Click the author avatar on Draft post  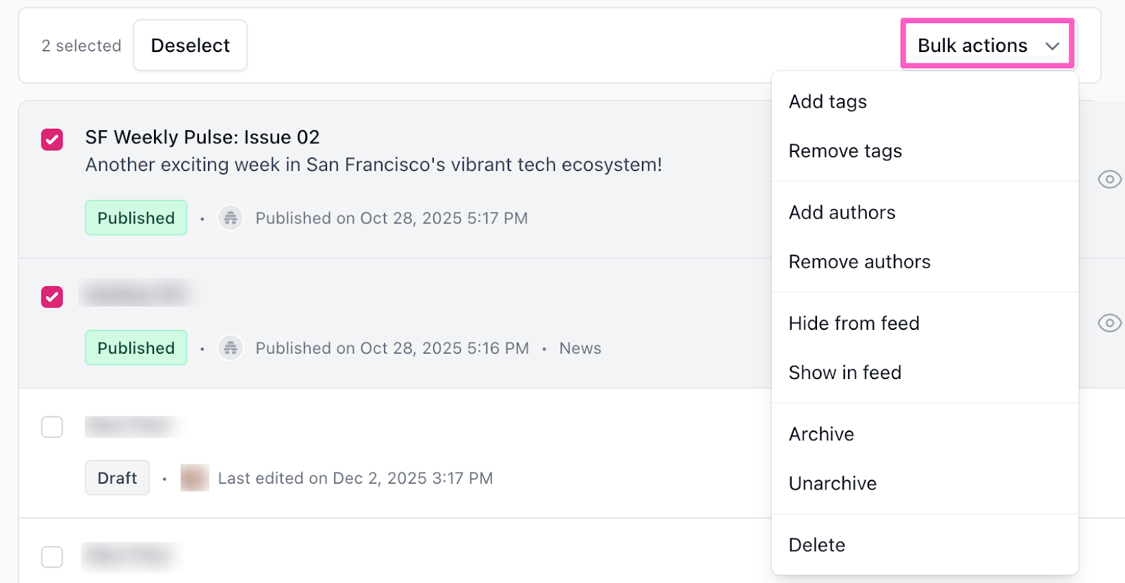[195, 478]
